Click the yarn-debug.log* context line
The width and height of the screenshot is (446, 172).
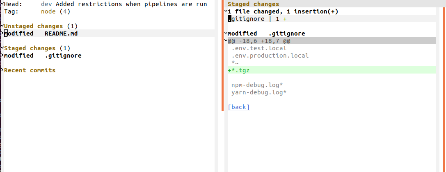(x=259, y=92)
